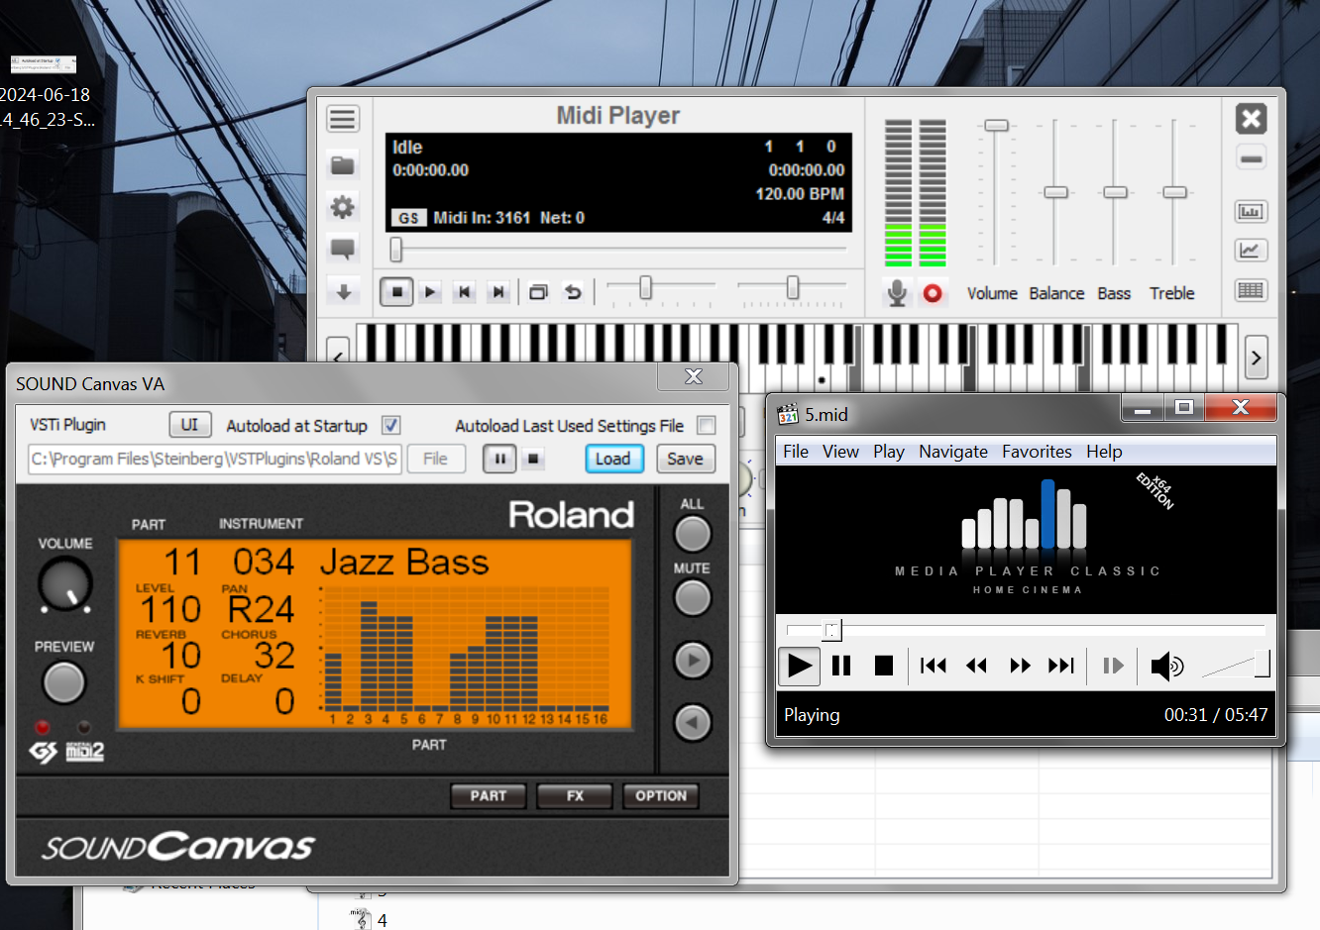Toggle the MUTE button on Sound Canvas

tap(693, 598)
